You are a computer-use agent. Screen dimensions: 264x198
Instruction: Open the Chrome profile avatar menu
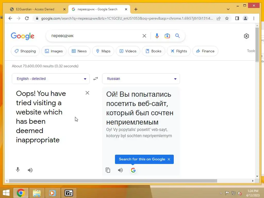point(245,18)
